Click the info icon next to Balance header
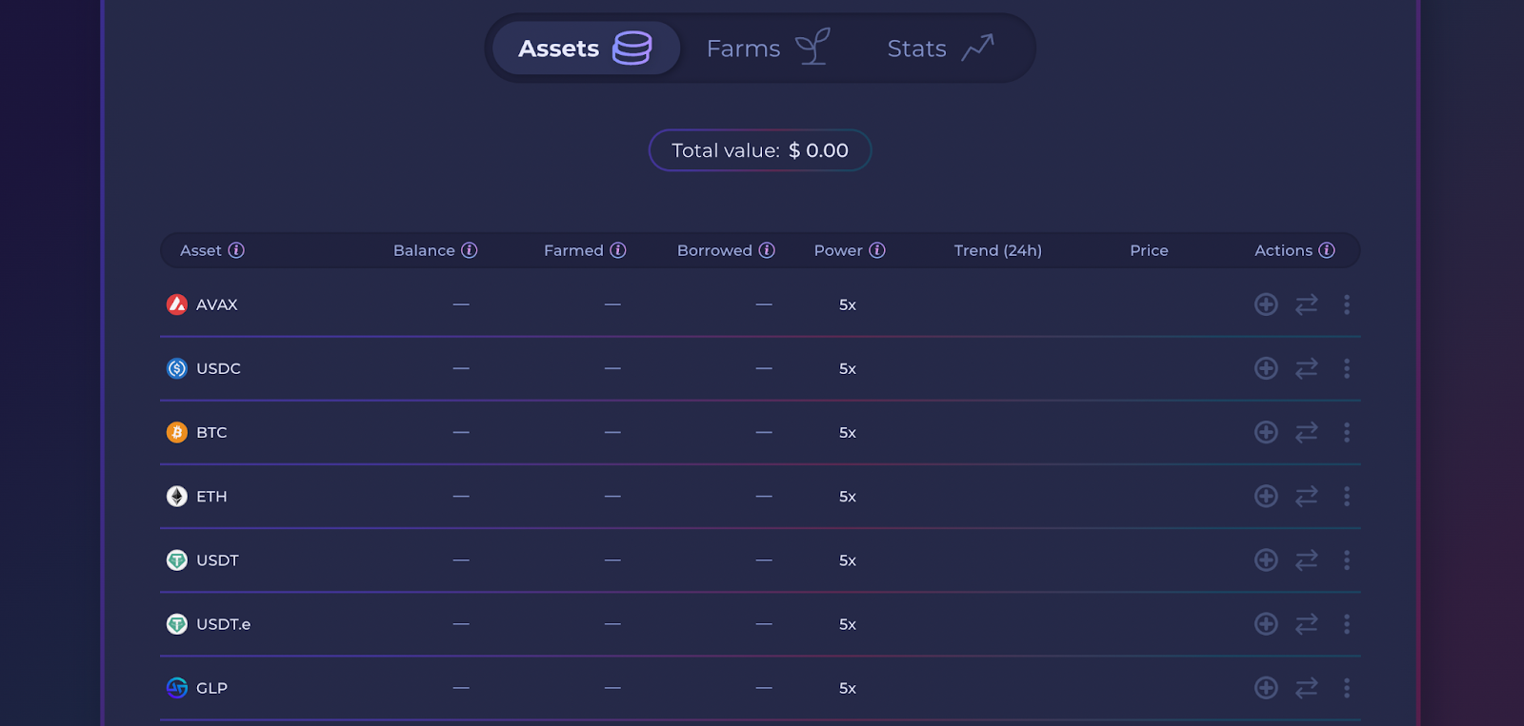 tap(470, 250)
